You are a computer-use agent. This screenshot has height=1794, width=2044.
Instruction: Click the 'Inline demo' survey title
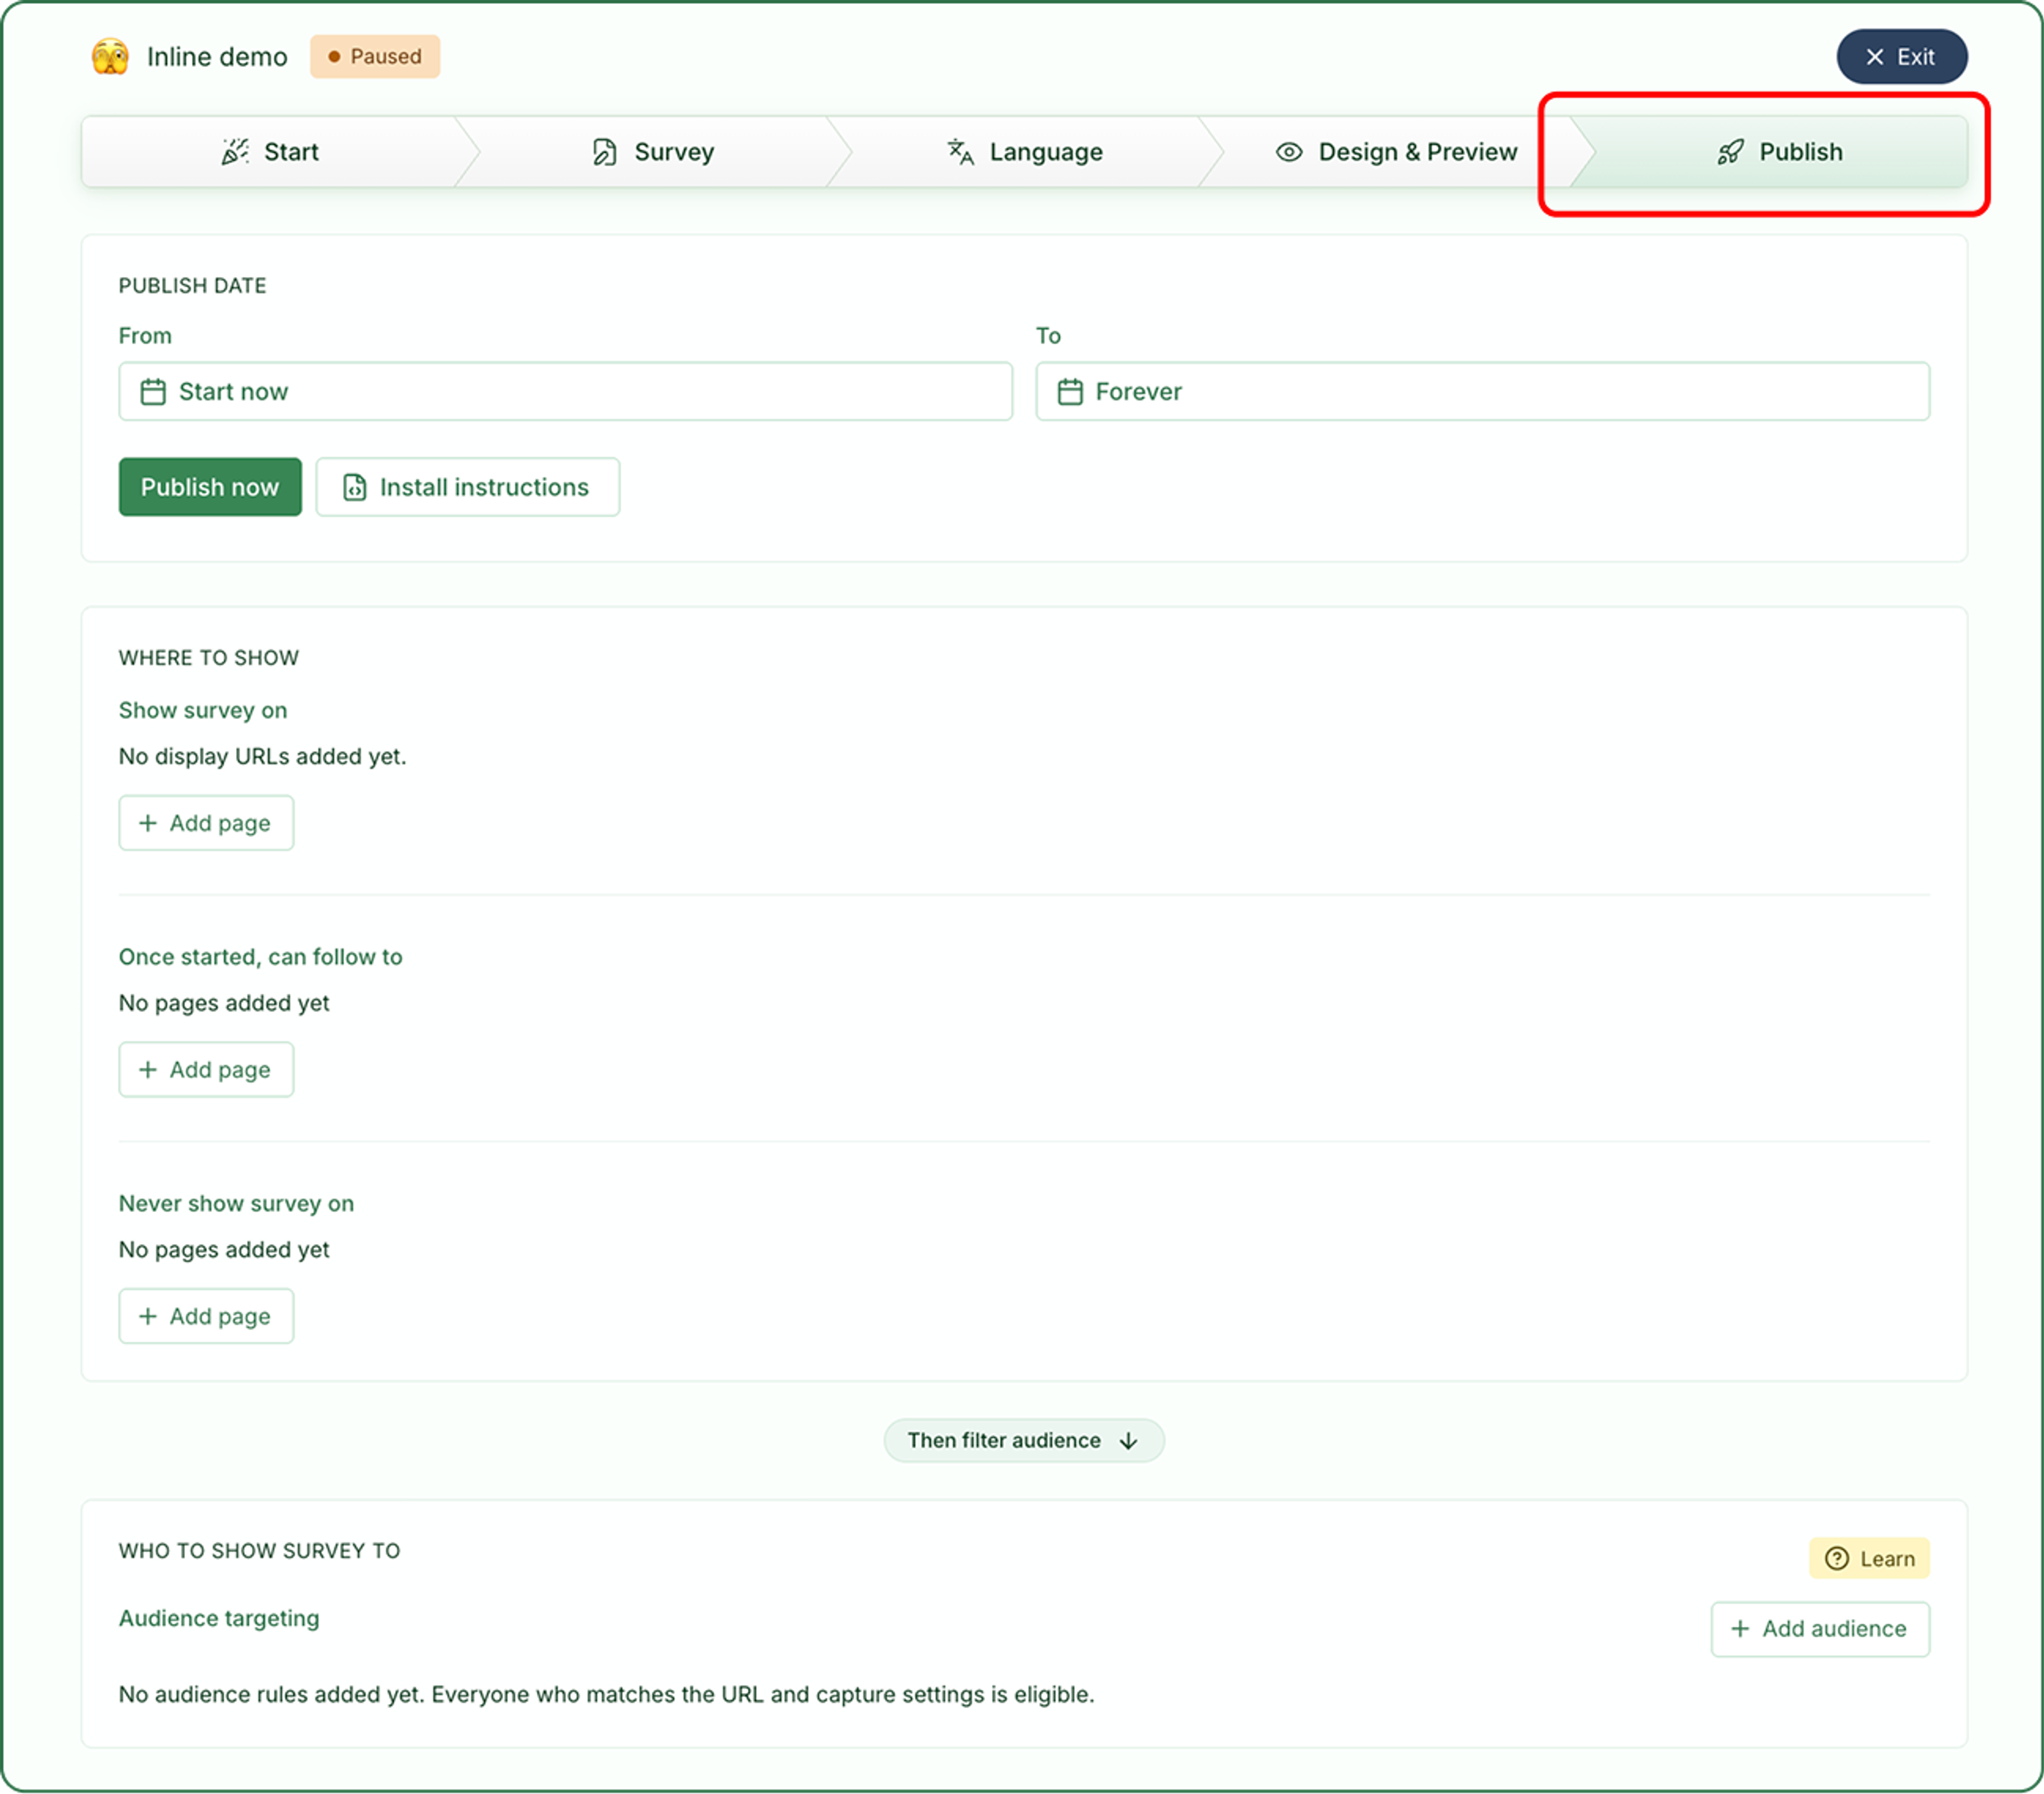point(217,57)
